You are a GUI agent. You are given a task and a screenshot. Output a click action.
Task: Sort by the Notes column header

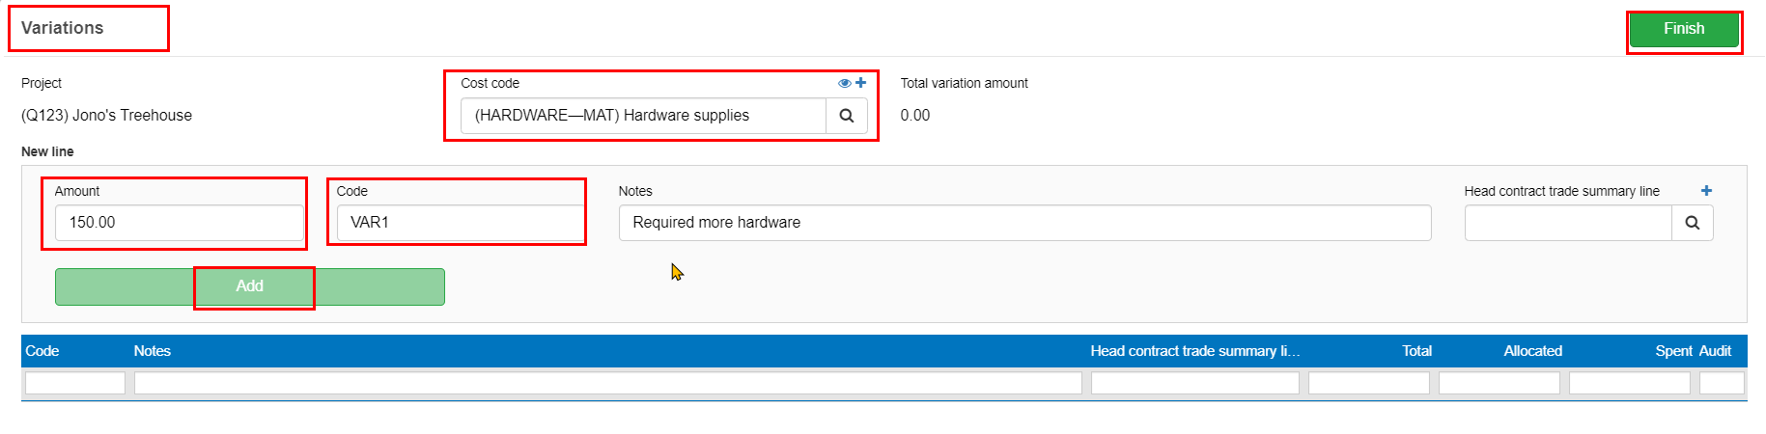[153, 351]
